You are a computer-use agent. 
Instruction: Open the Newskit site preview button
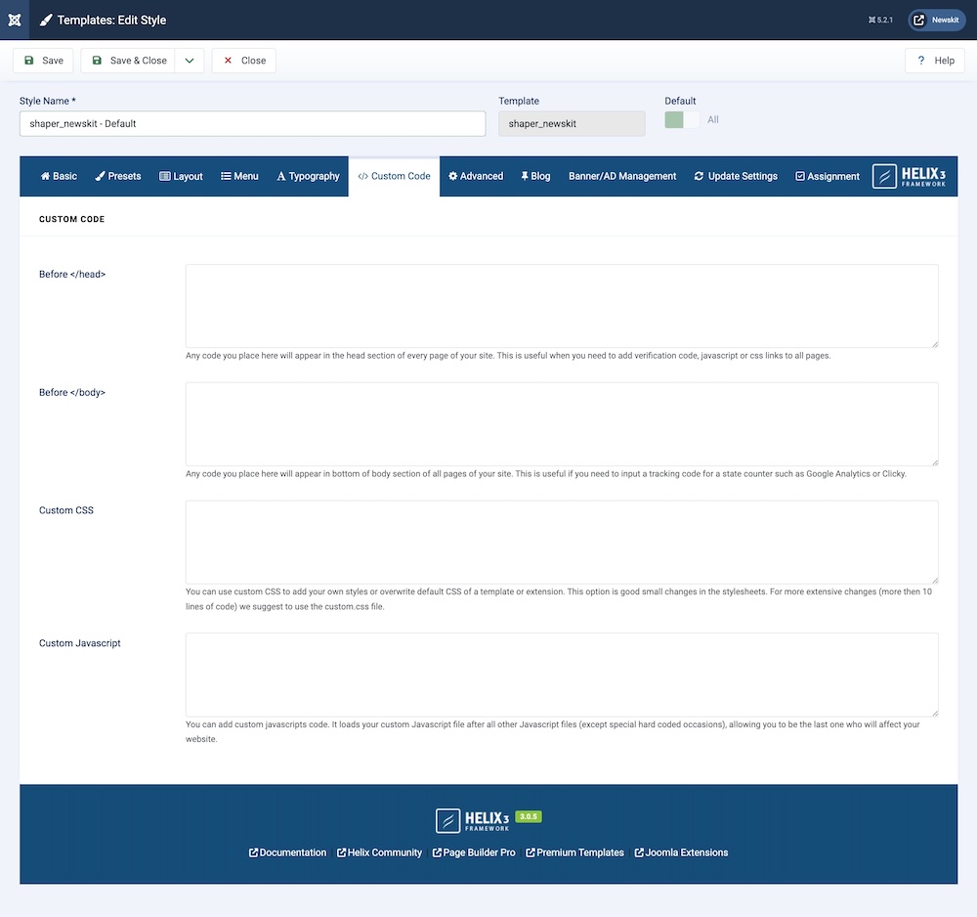[937, 20]
